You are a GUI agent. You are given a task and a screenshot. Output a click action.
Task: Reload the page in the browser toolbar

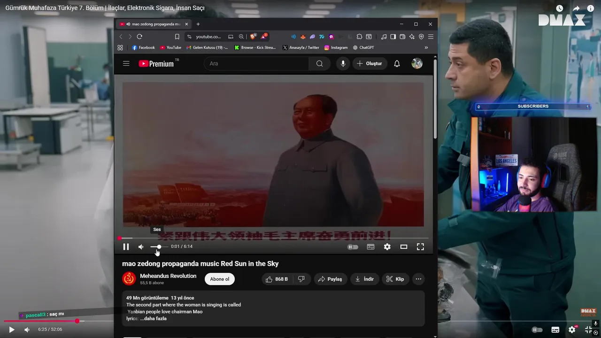139,37
